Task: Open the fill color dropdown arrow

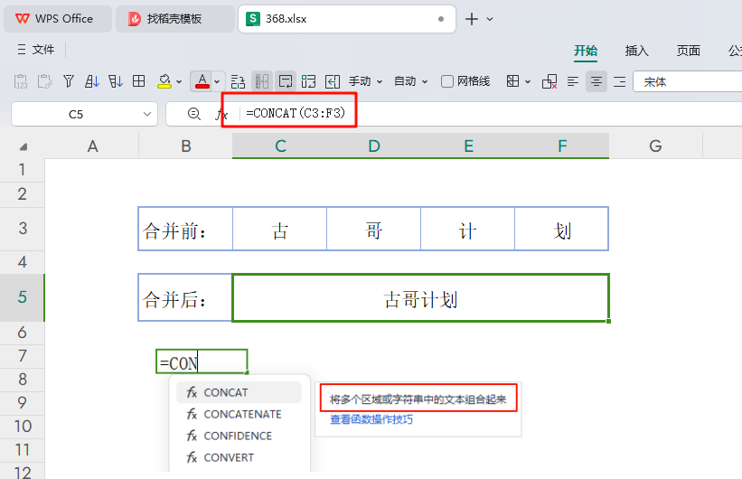Action: coord(179,82)
